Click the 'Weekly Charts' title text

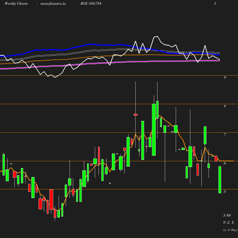[x=16, y=3]
